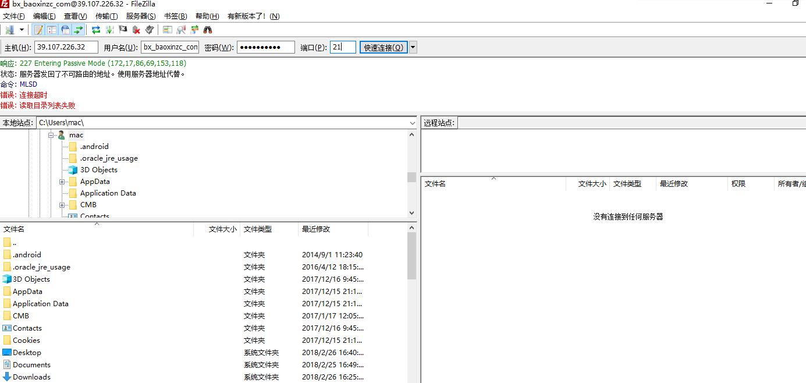
Task: Open the 本地站点 path dropdown arrow
Action: pos(411,123)
